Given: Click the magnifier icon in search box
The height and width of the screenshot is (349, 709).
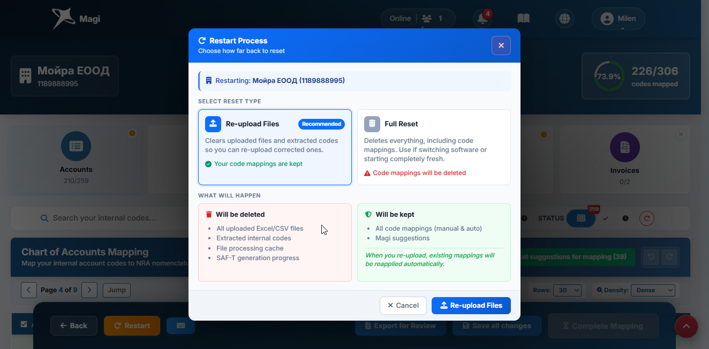Looking at the screenshot, I should tap(46, 218).
